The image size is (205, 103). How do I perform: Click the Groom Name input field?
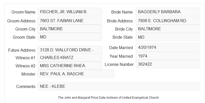coord(70,12)
